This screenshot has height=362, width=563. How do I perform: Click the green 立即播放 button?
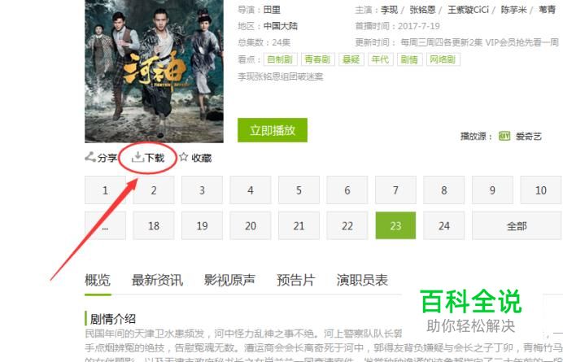coord(273,130)
